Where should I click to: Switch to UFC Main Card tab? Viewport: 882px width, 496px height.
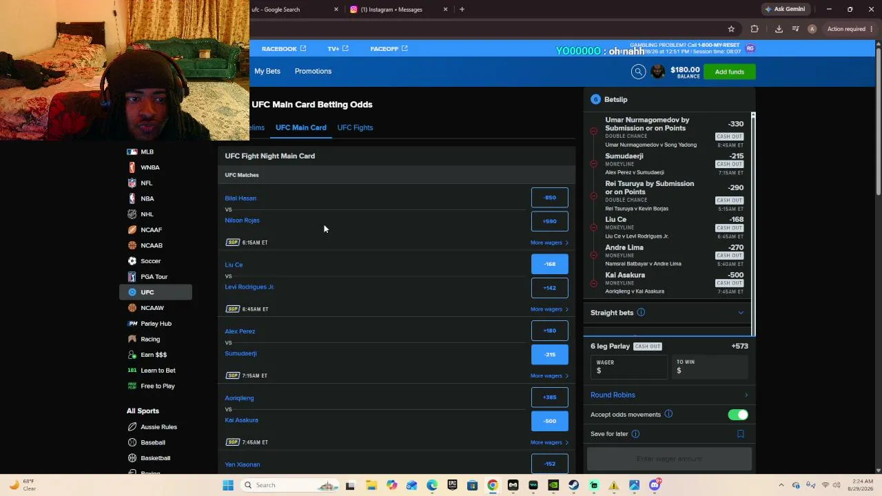pyautogui.click(x=301, y=127)
